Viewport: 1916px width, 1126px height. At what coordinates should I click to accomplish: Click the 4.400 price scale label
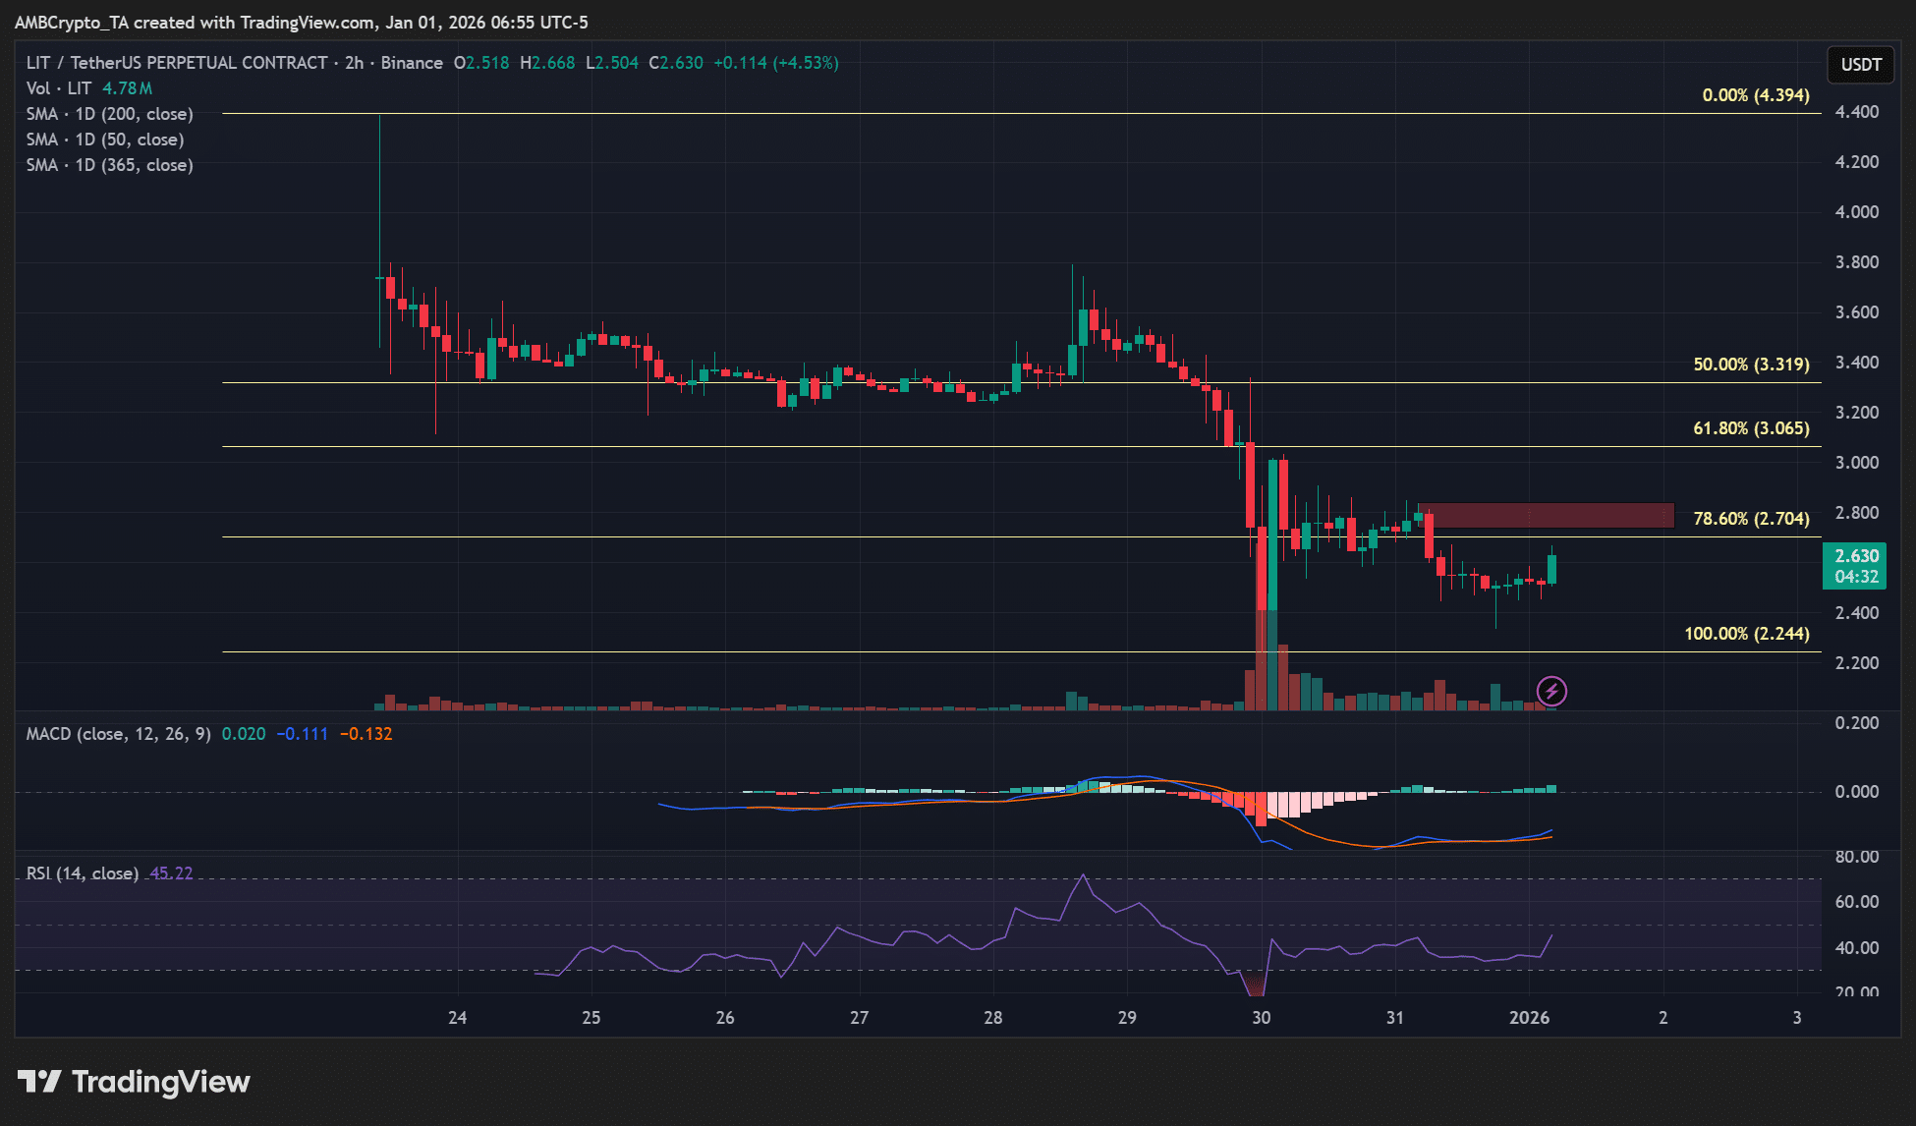tap(1856, 112)
